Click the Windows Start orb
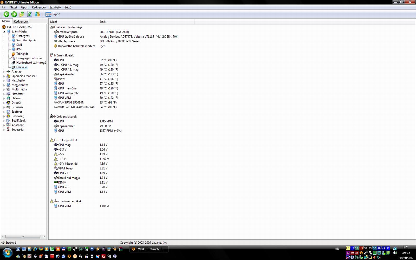 pyautogui.click(x=7, y=252)
